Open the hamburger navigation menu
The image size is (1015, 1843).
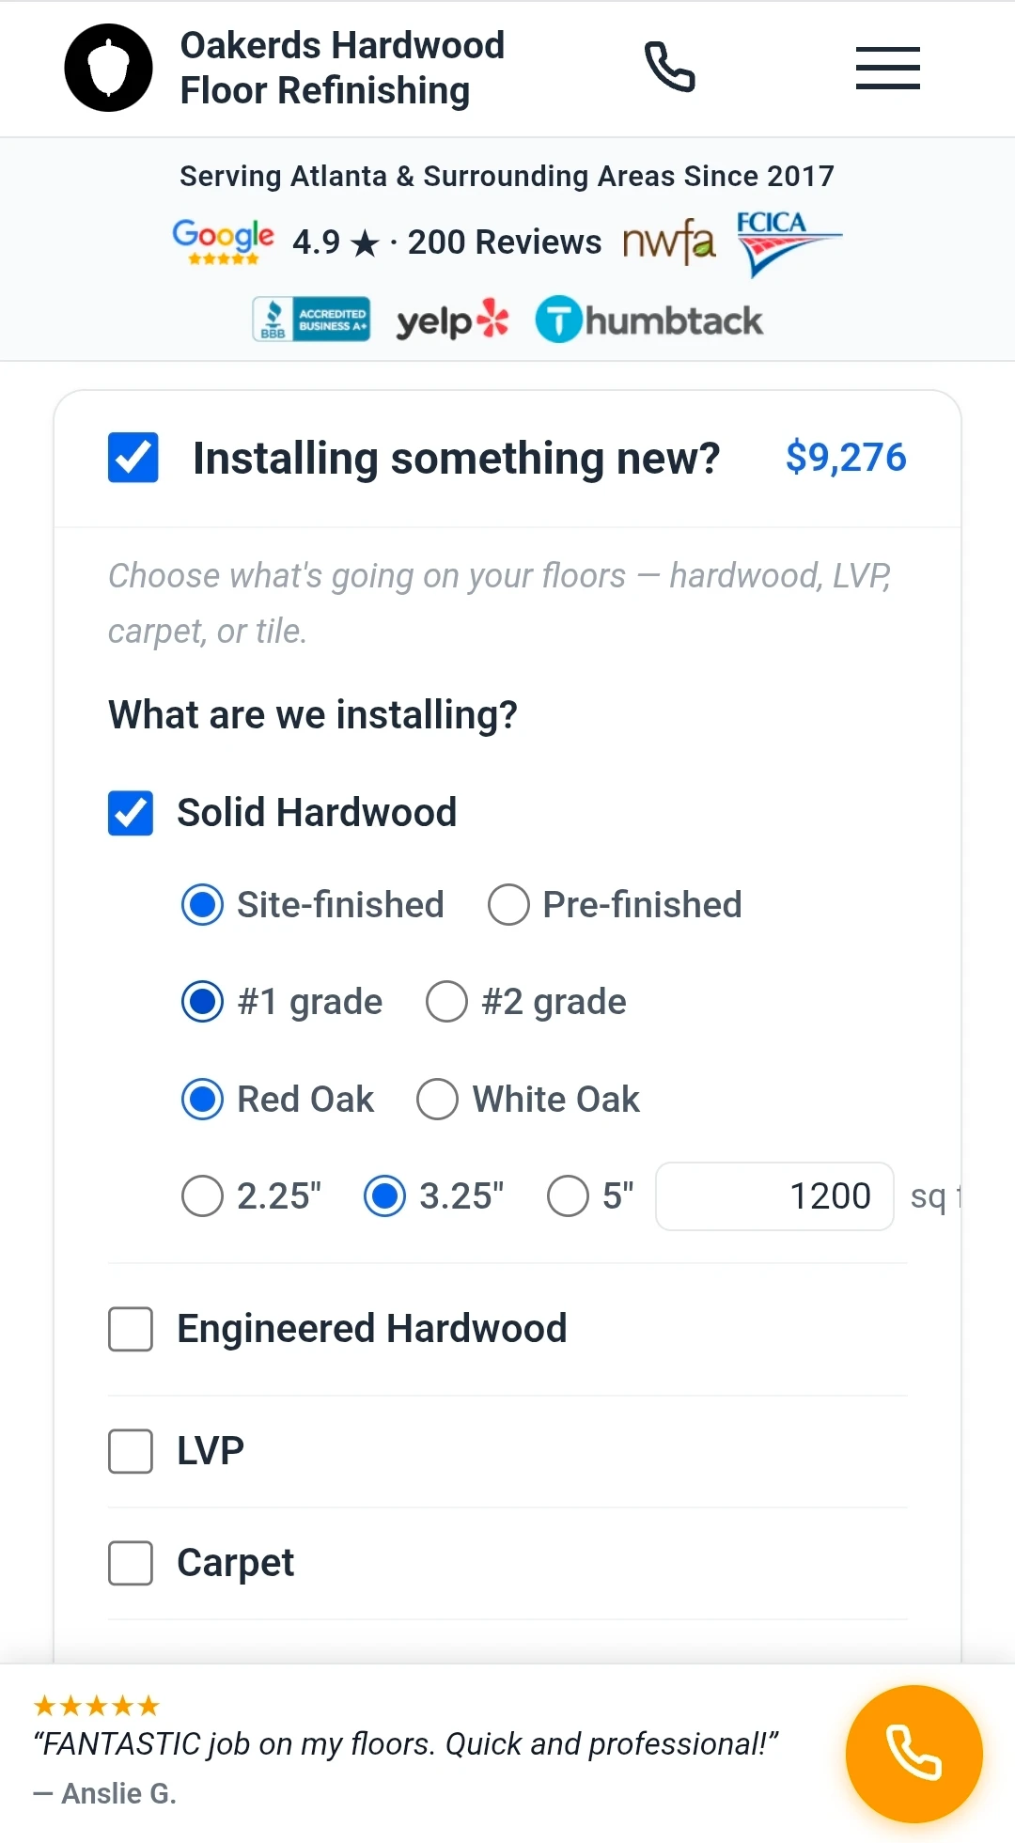[886, 68]
